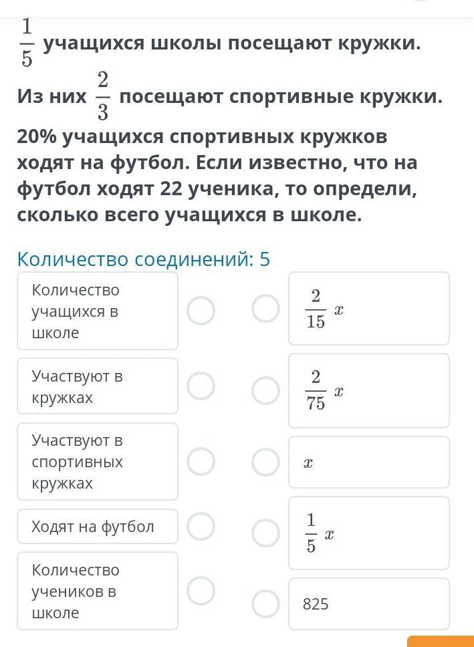The height and width of the screenshot is (647, 474).
Task: Click the 'Участвуют в спортивных кружках' card
Action: [98, 461]
